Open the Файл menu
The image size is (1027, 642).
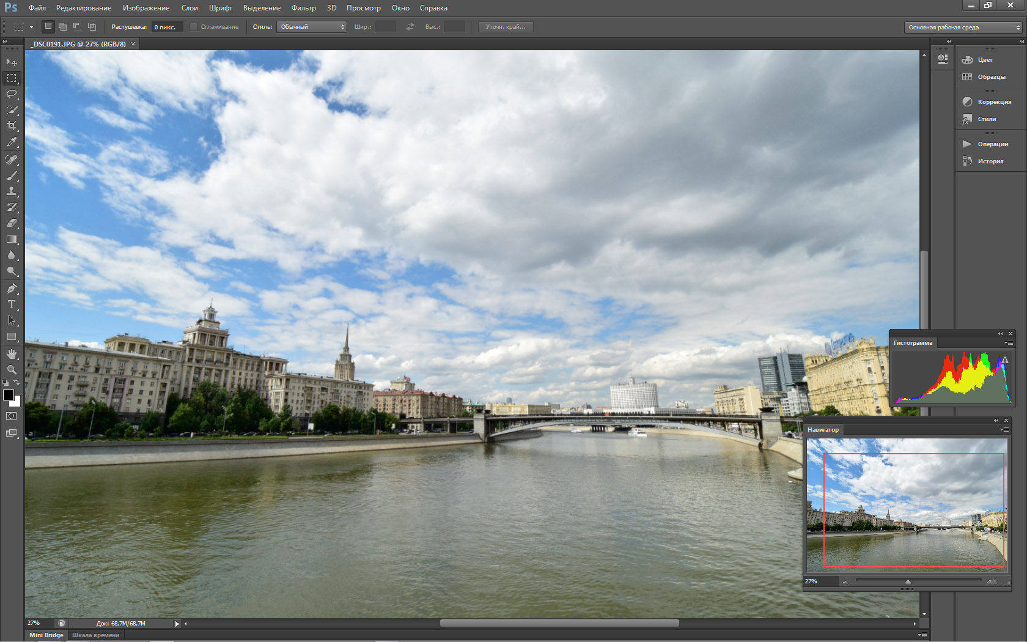pos(37,8)
